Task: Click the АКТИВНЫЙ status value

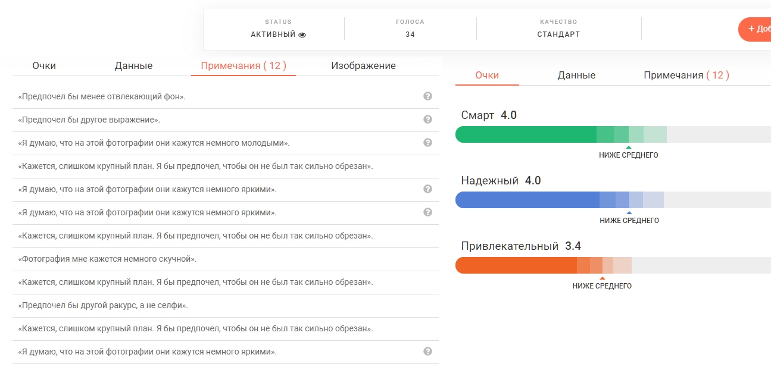Action: coord(273,34)
